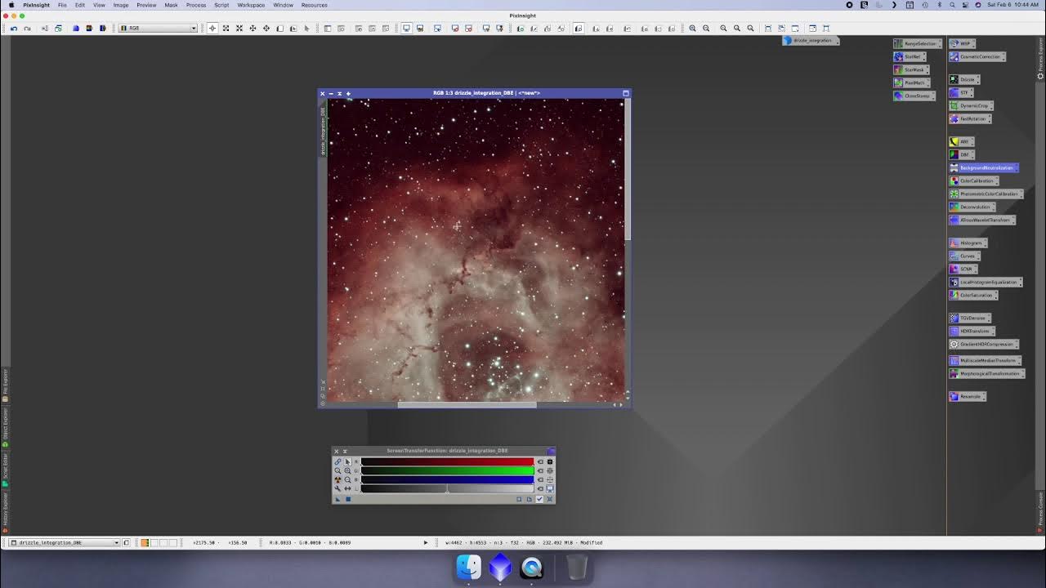This screenshot has width=1046, height=588.
Task: Click the STF nuclear auto-stretch icon
Action: [337, 479]
